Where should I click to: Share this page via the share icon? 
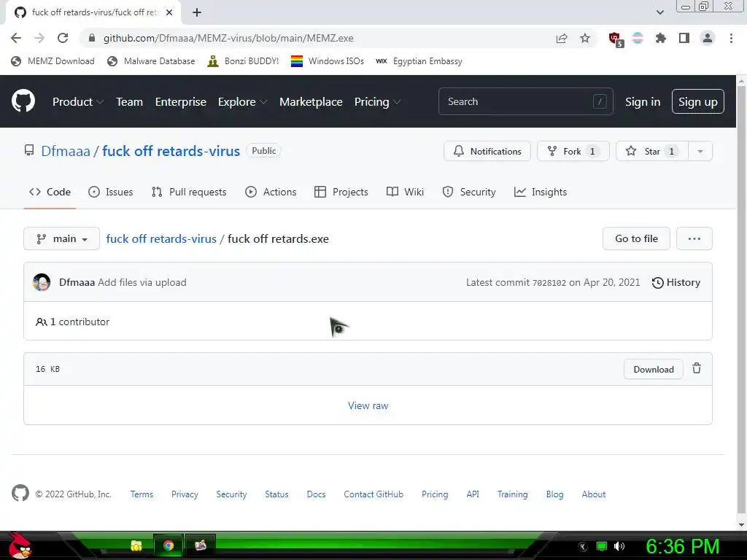[562, 38]
